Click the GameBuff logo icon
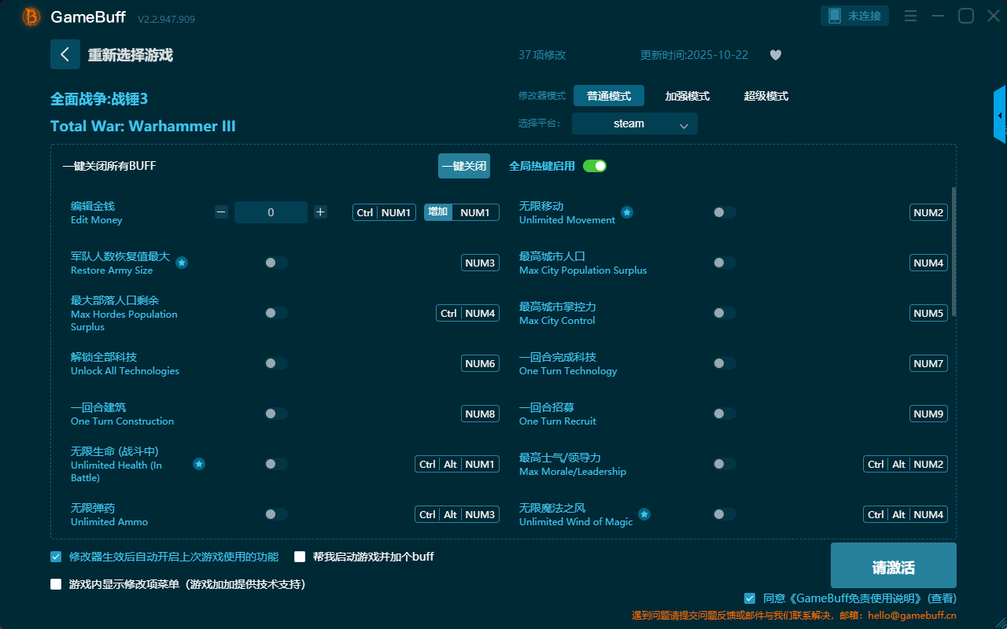 pos(31,17)
